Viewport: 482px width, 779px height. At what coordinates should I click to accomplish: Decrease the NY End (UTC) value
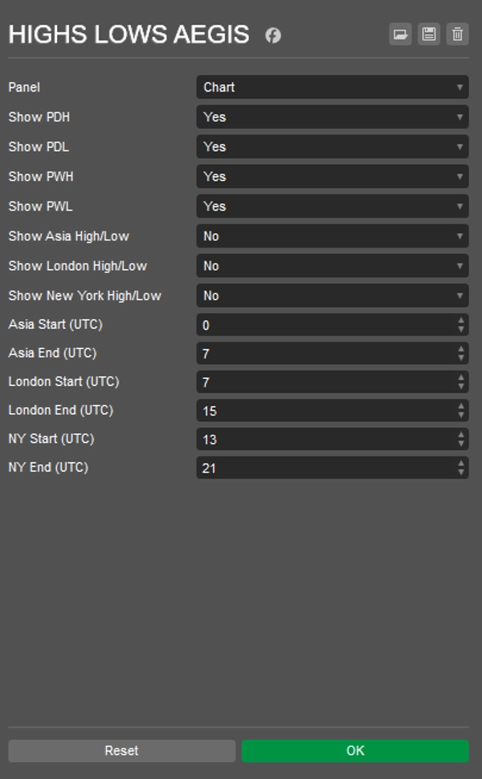pos(460,472)
